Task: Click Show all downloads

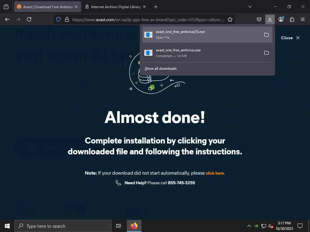Action: click(x=160, y=69)
